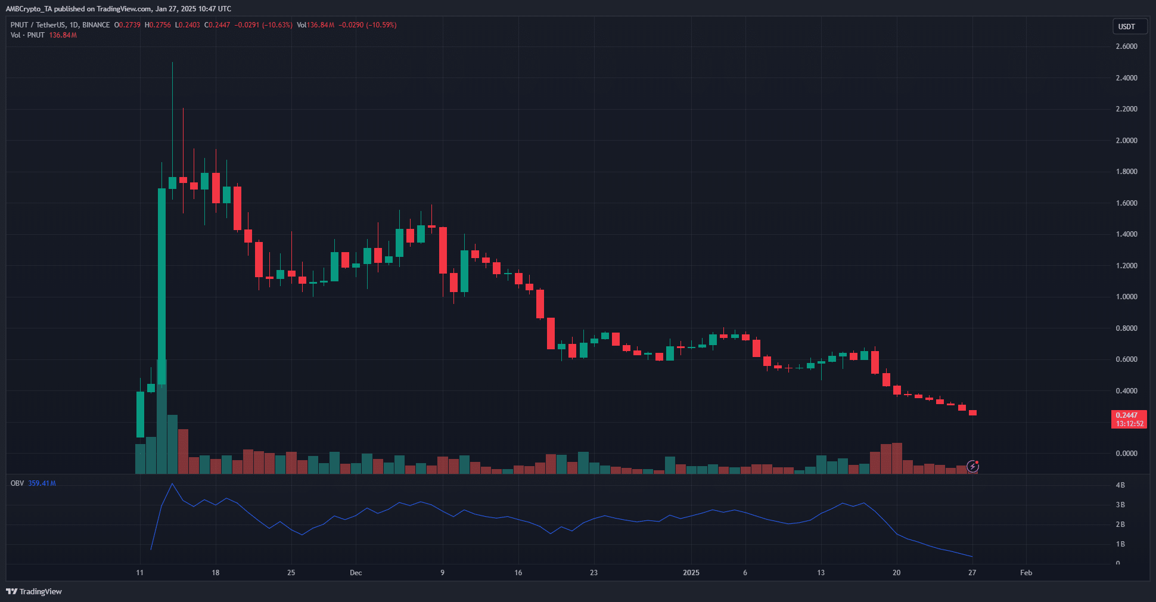Click the open price value O0.2739
The height and width of the screenshot is (602, 1156).
click(x=128, y=25)
